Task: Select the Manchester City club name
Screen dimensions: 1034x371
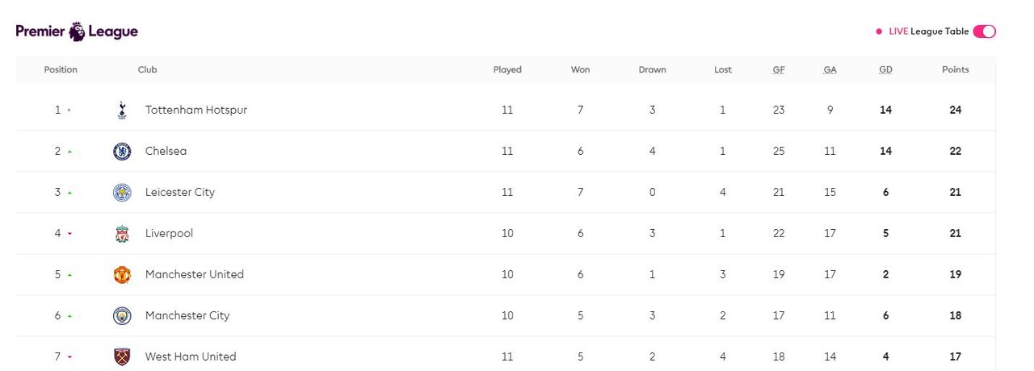Action: point(187,315)
